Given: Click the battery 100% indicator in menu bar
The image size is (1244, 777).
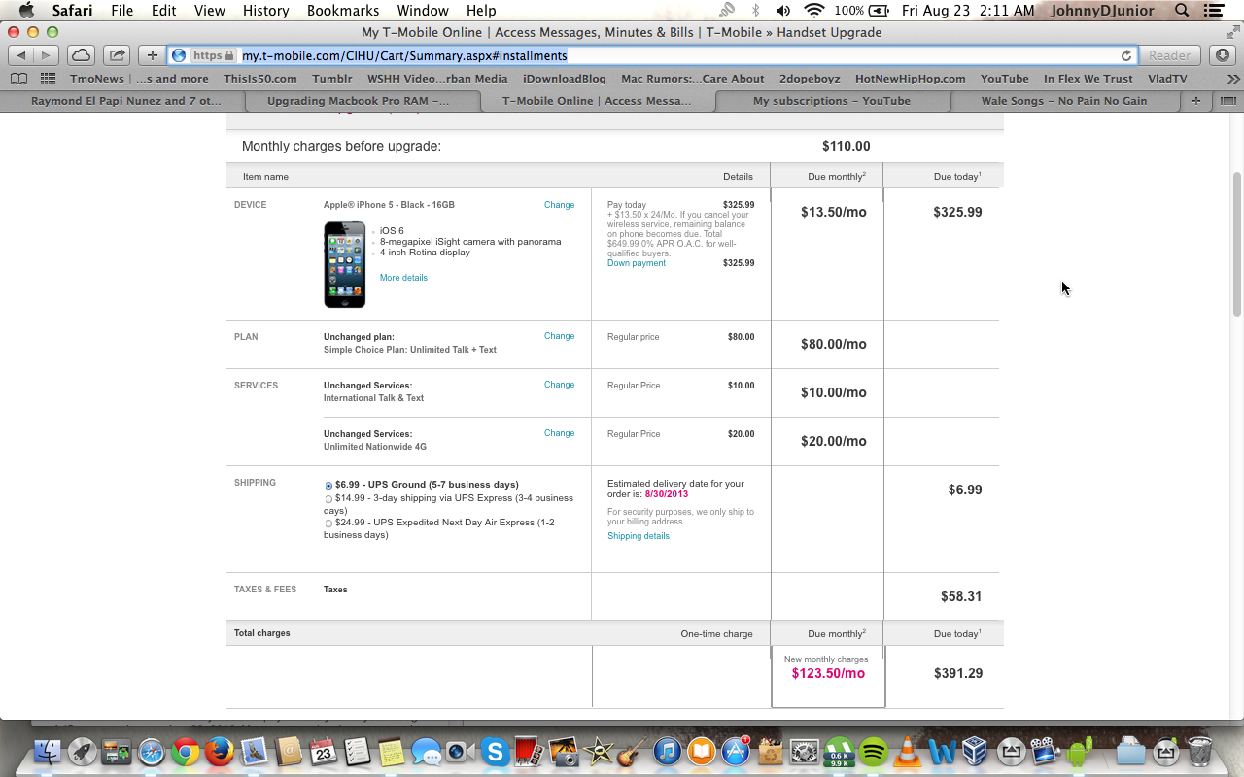Looking at the screenshot, I should pyautogui.click(x=861, y=11).
